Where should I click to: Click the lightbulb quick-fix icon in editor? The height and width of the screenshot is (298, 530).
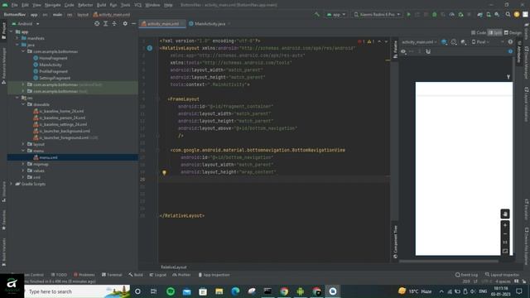tap(164, 173)
